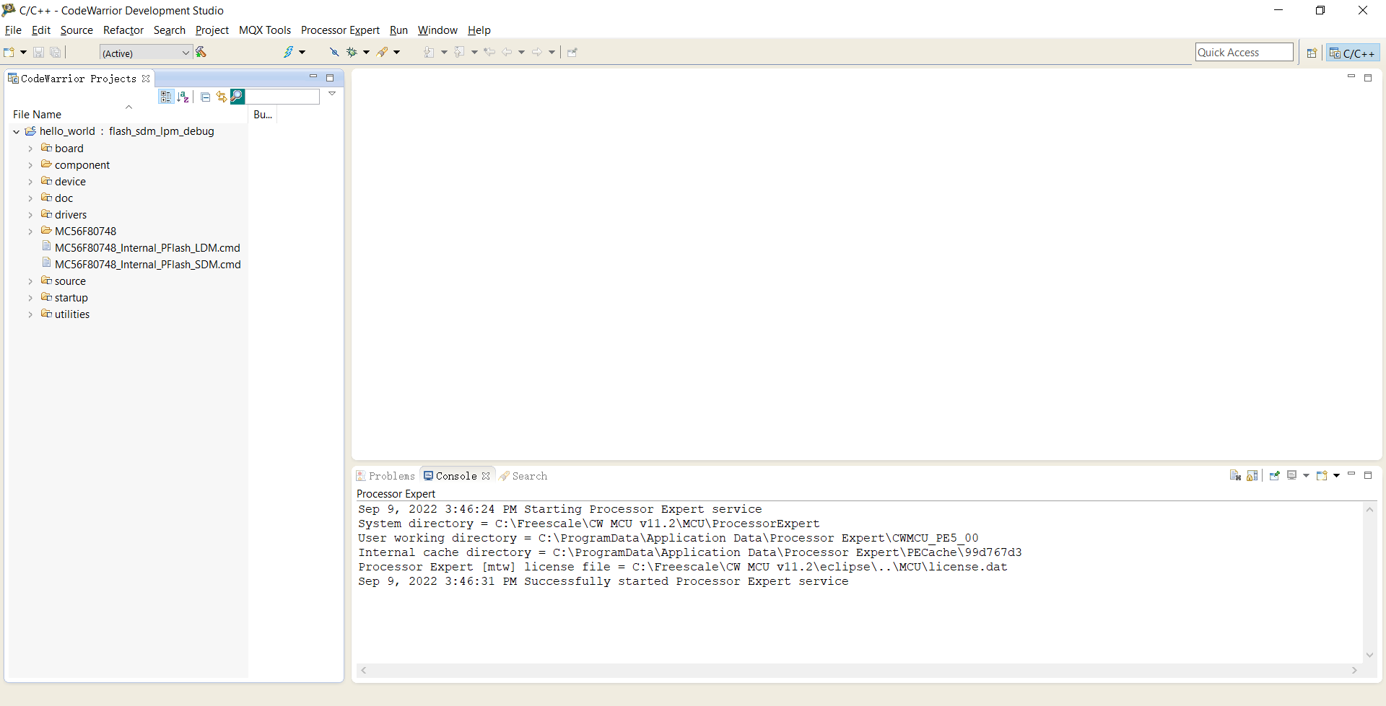Viewport: 1386px width, 706px height.
Task: Toggle Pin Console icon
Action: pos(1275,475)
